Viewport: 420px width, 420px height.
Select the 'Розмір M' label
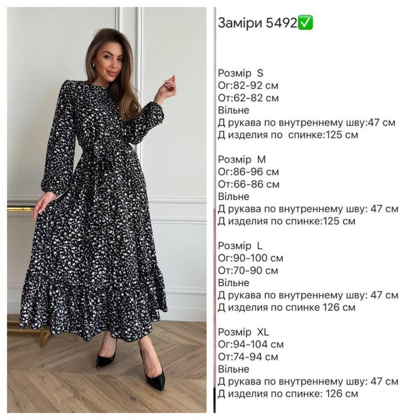tap(241, 160)
